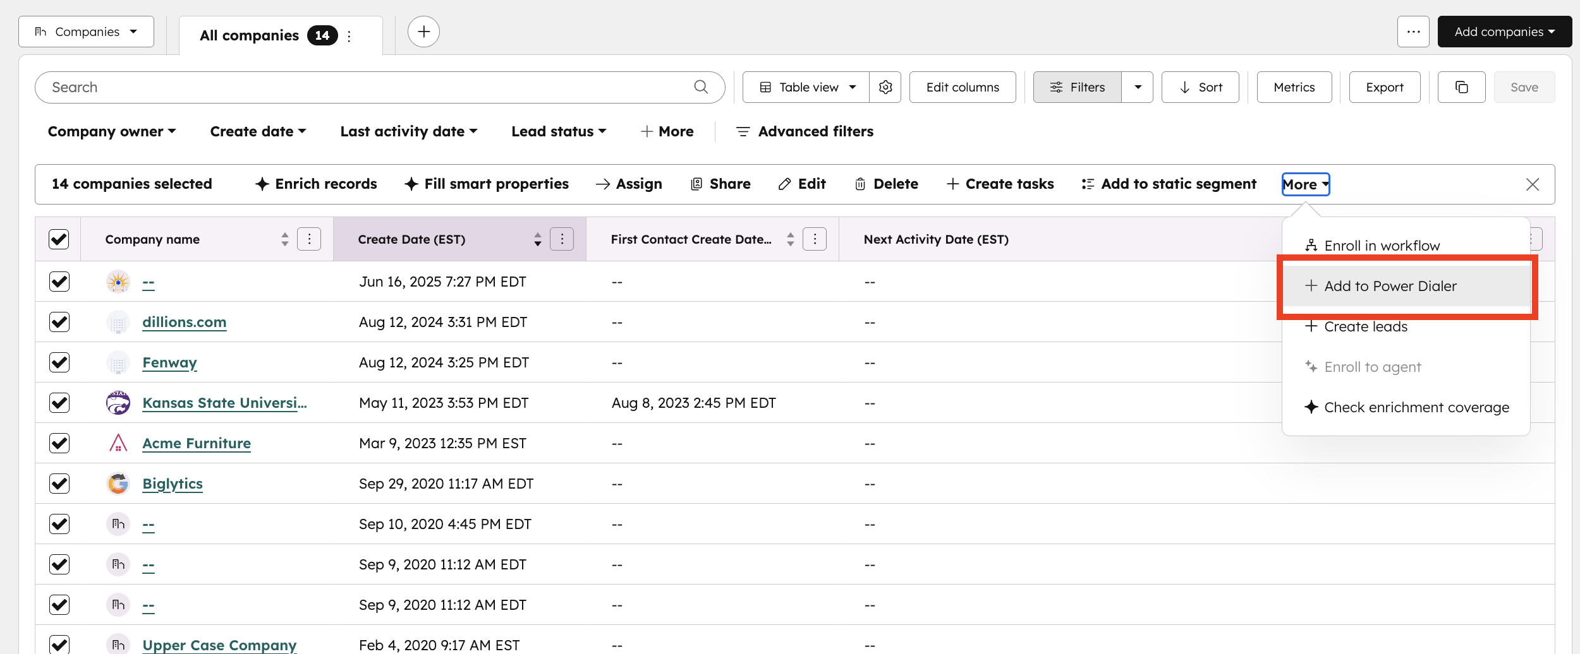Click the table view settings gear icon
The image size is (1580, 654).
[885, 87]
